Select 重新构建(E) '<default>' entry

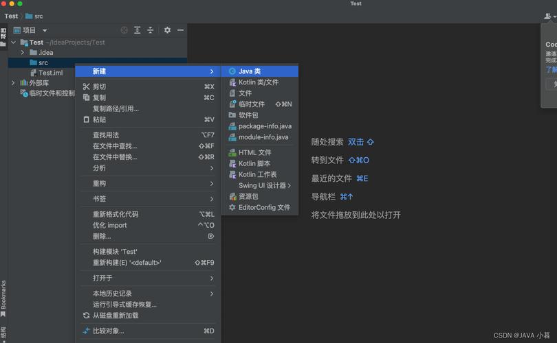click(148, 263)
